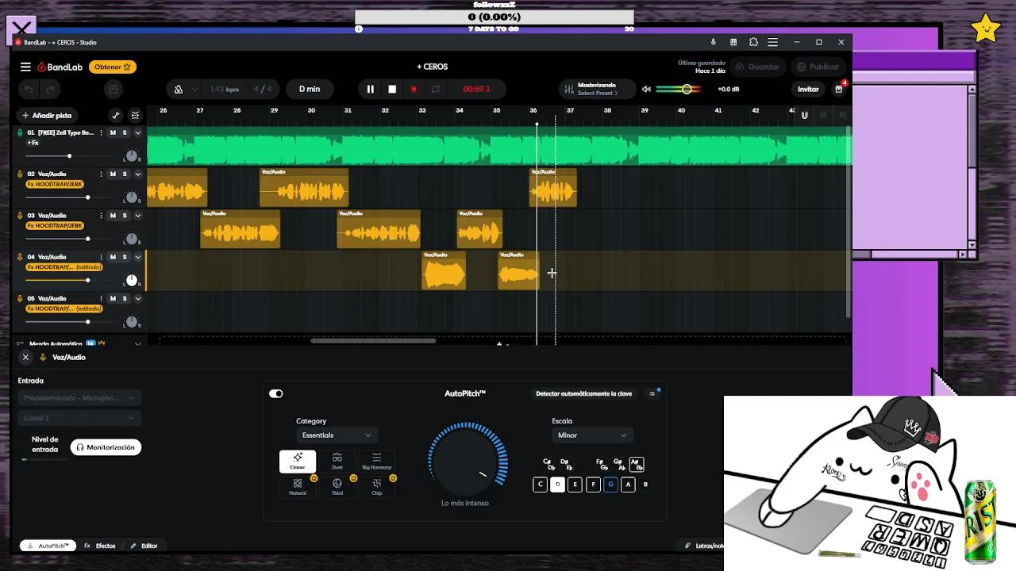This screenshot has width=1016, height=571.
Task: Toggle loop cycle button in transport
Action: coord(436,90)
